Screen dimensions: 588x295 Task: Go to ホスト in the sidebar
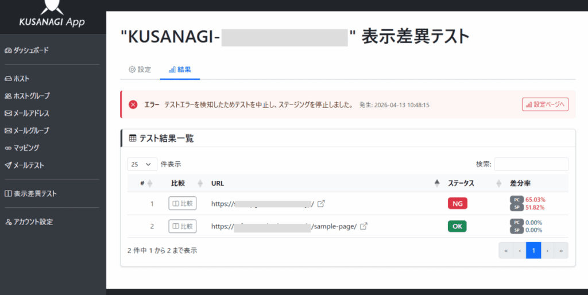pos(17,79)
